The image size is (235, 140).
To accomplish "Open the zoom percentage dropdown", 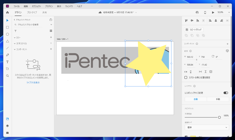I will (229, 12).
